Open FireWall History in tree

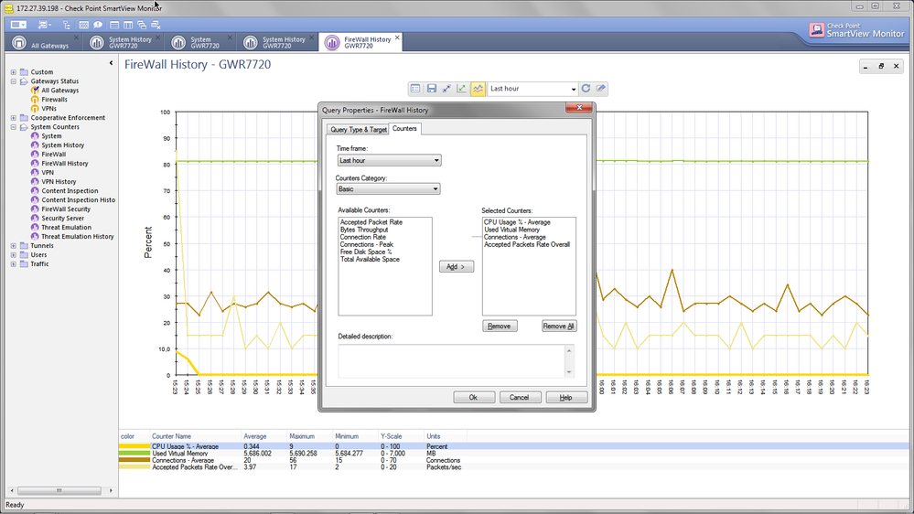click(x=65, y=163)
